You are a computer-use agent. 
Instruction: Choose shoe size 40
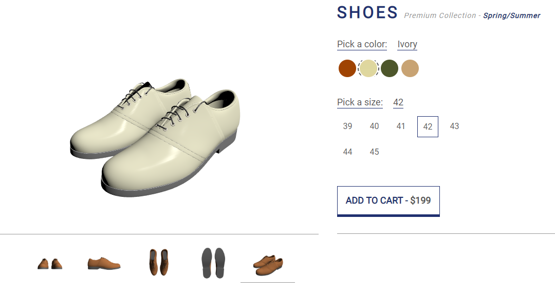pyautogui.click(x=375, y=126)
